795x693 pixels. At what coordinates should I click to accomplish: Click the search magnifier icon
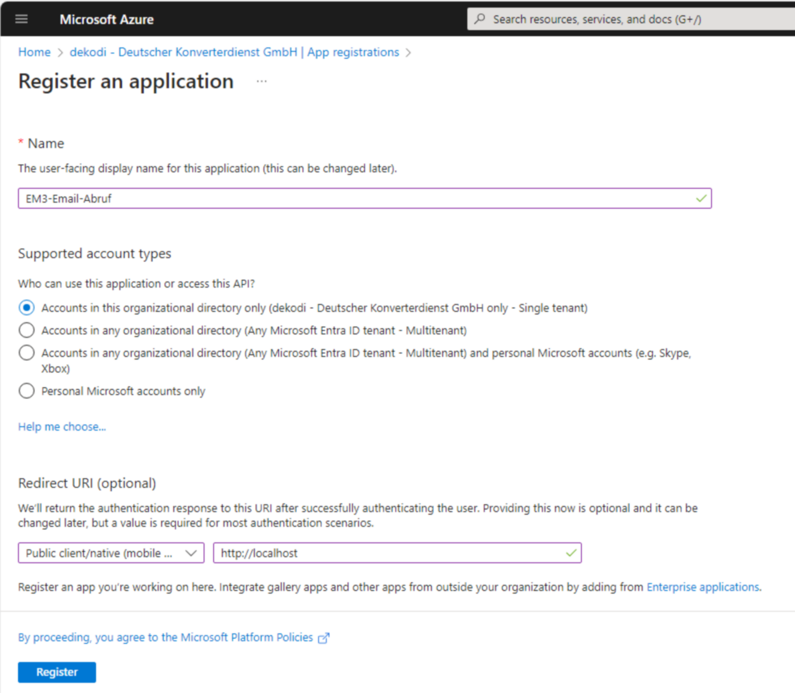479,19
